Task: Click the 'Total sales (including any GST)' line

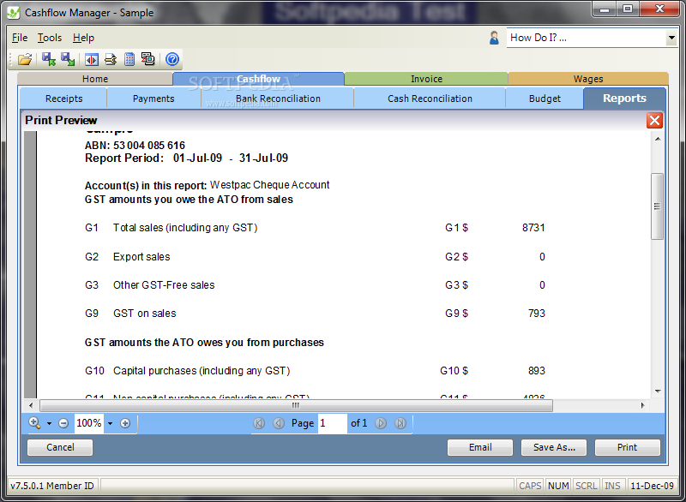Action: (185, 228)
